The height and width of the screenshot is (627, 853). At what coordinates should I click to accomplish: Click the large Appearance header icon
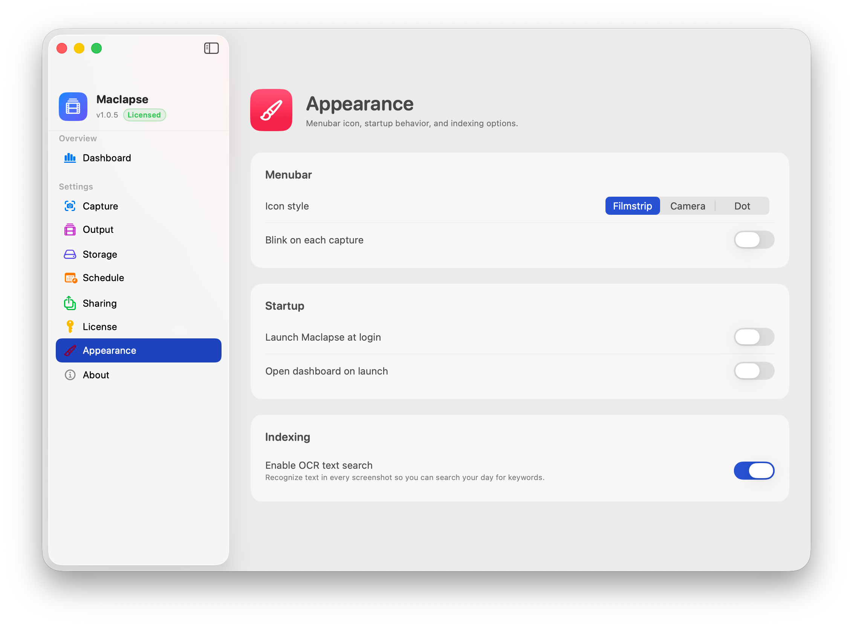coord(271,110)
